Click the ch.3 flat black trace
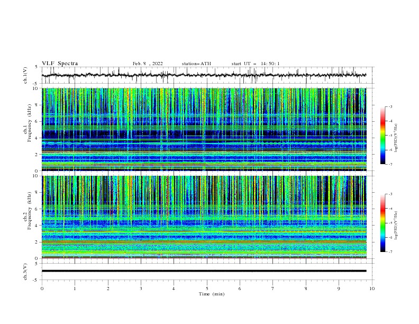 pos(204,271)
